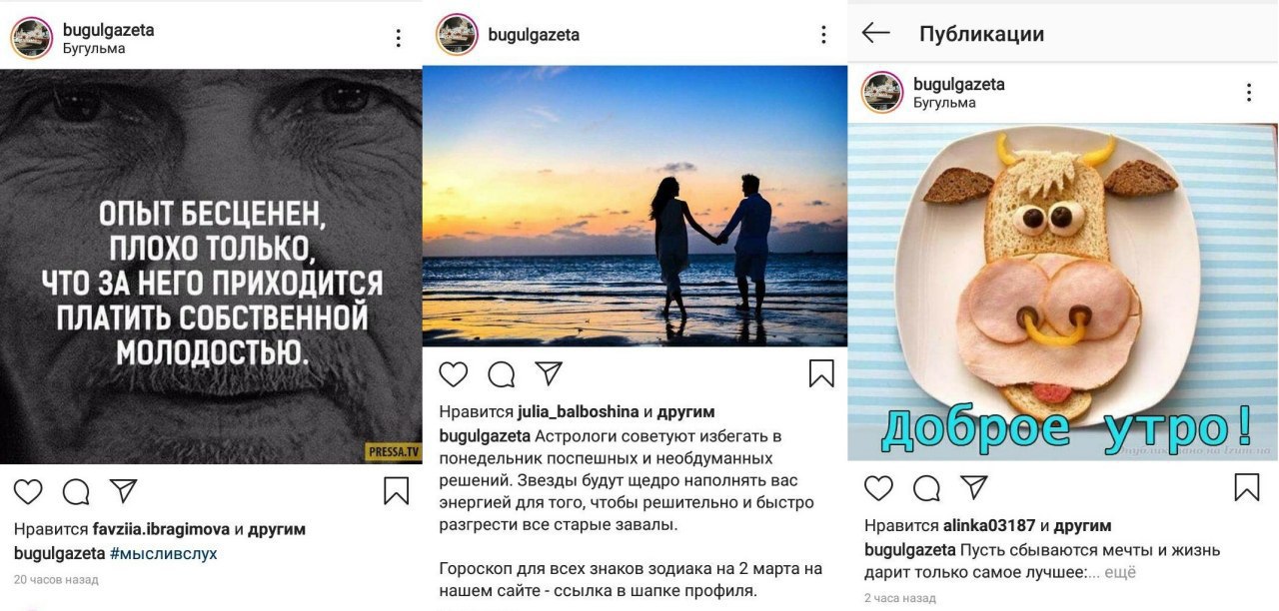Like the cow sandwich post with heart icon

878,488
